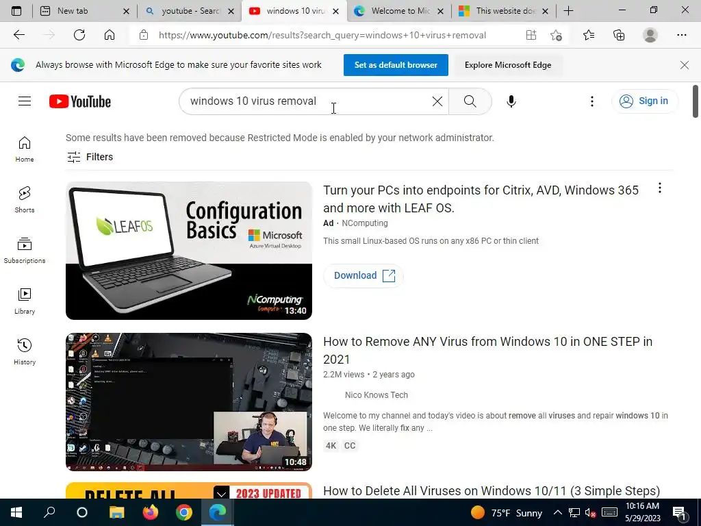This screenshot has width=701, height=526.
Task: View site information lock icon
Action: pos(144,35)
